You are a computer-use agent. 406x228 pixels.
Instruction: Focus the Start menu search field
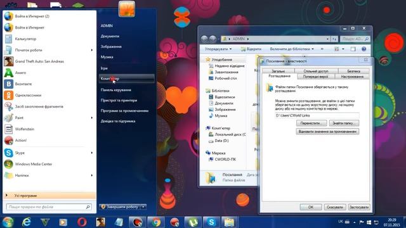[x=49, y=207]
